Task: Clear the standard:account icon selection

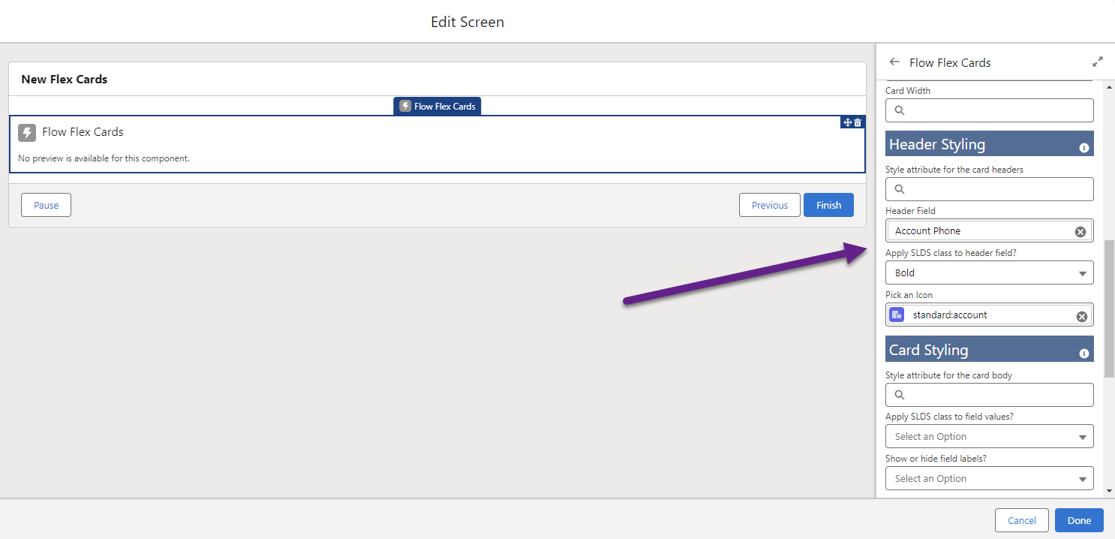Action: (x=1081, y=317)
